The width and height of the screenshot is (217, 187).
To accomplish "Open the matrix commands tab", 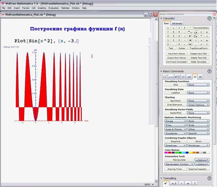I will [183, 77].
